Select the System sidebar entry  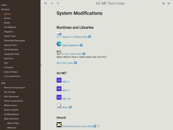(7, 14)
